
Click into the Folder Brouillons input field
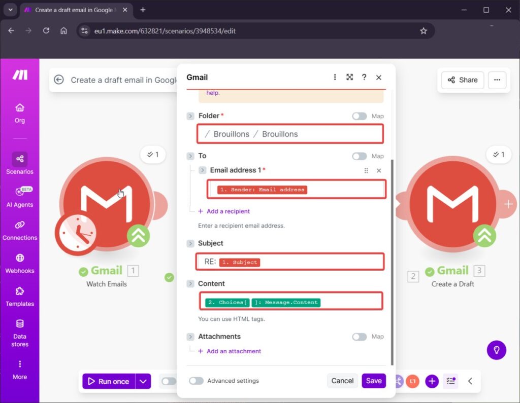coord(289,134)
